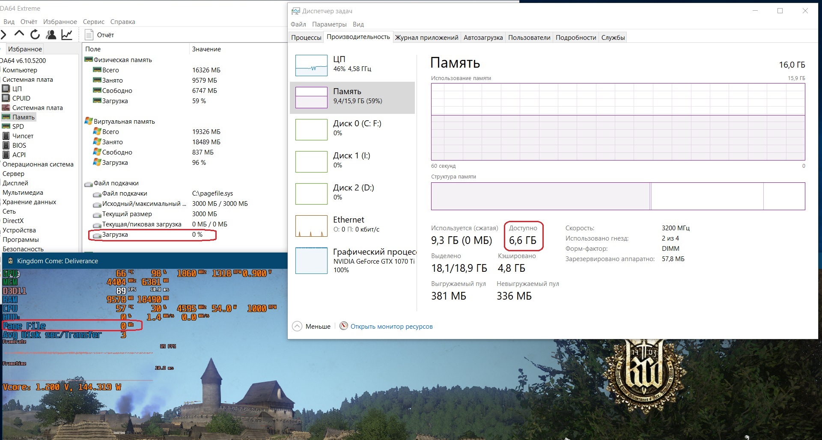Image resolution: width=822 pixels, height=440 pixels.
Task: Open Сеть category in AIDA64 tree
Action: (x=9, y=211)
